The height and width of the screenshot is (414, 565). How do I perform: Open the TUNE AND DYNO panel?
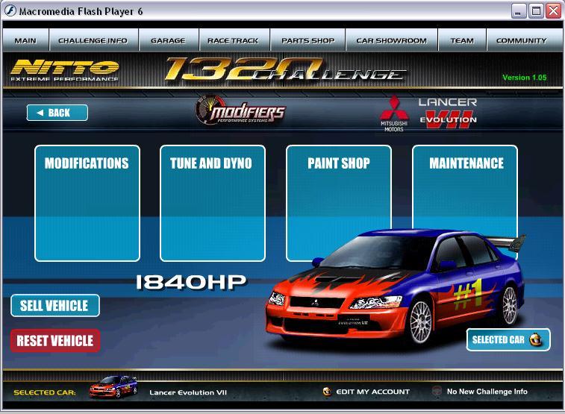213,204
